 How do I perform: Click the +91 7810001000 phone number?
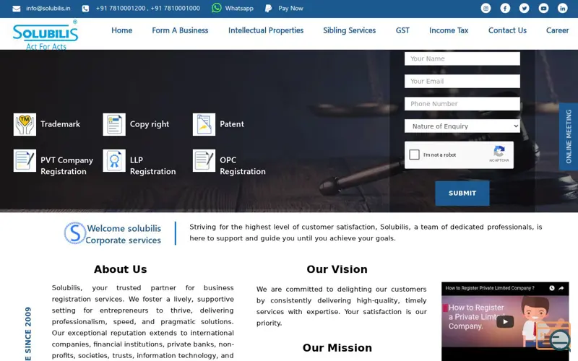point(175,9)
